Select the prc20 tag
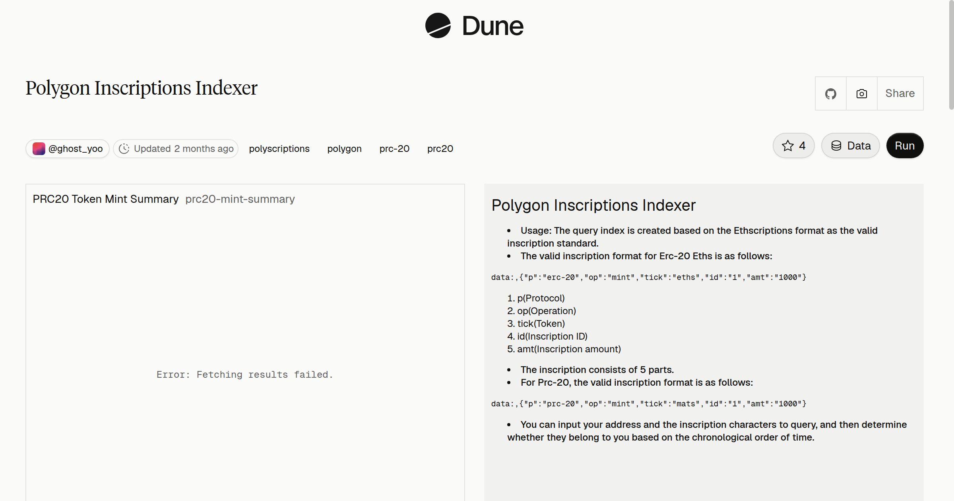Screen dimensions: 954x501 [x=440, y=149]
